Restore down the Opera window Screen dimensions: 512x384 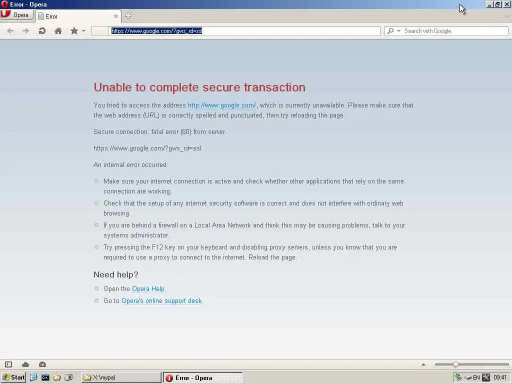[497, 4]
